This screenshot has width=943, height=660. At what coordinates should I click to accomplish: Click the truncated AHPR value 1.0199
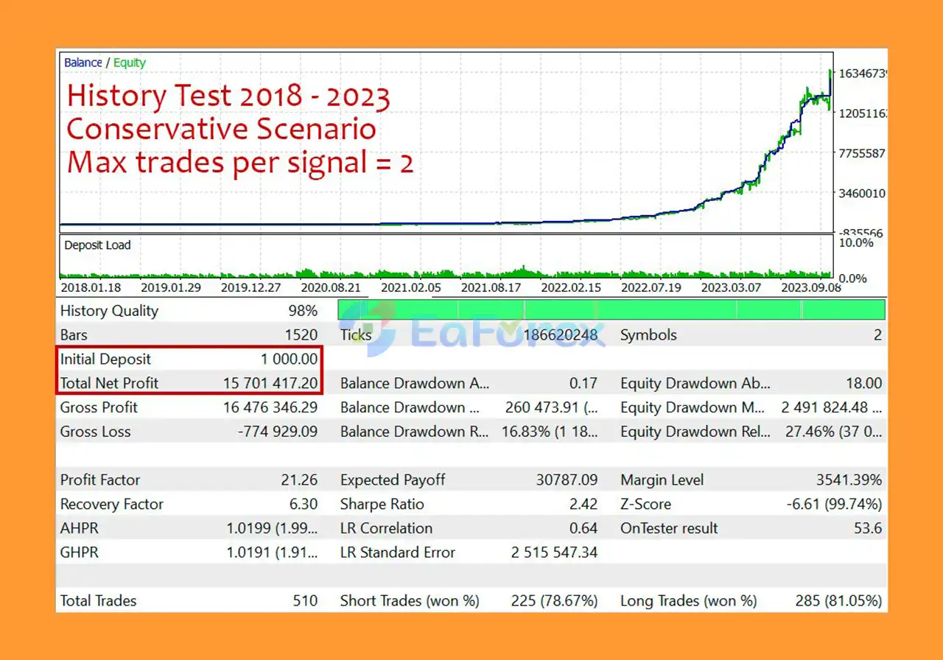click(x=272, y=529)
